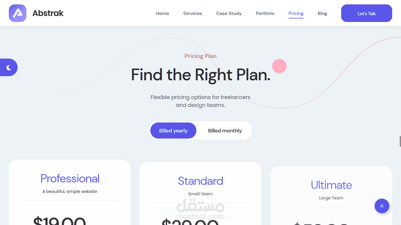Click the Abstrak logo icon
The height and width of the screenshot is (225, 401).
coord(18,13)
